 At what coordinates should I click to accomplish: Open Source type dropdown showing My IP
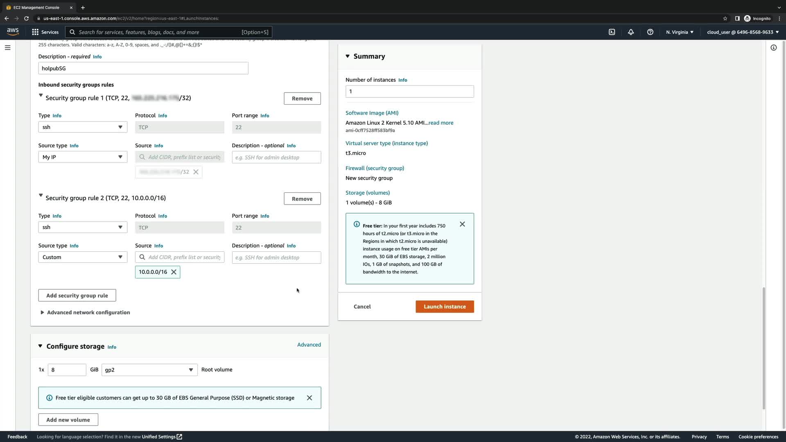point(83,157)
